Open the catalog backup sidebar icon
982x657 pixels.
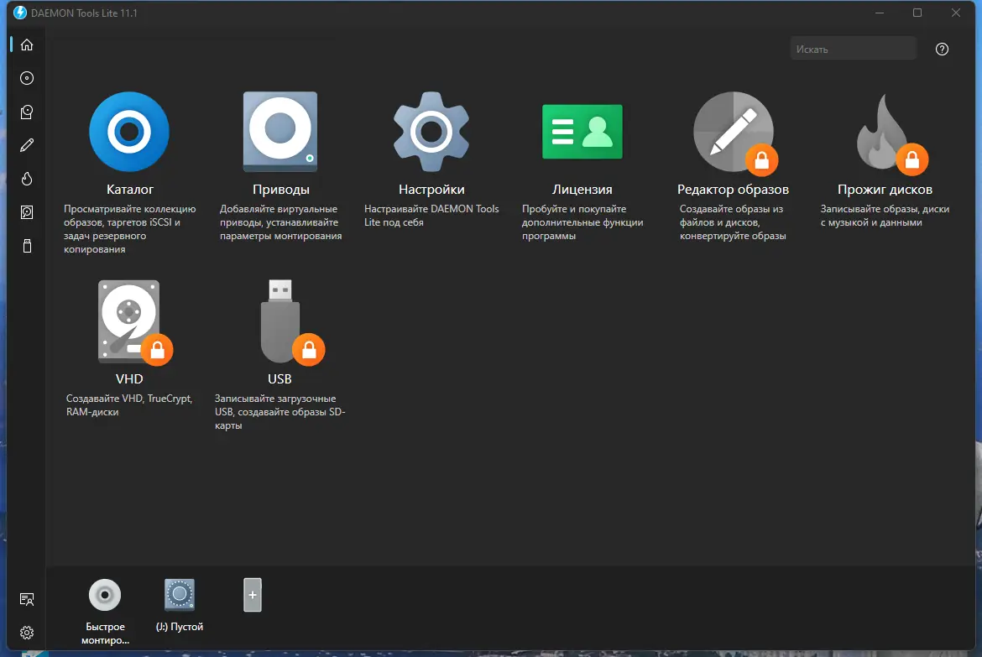27,112
